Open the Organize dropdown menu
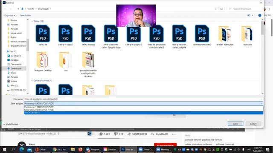 (x=10, y=15)
